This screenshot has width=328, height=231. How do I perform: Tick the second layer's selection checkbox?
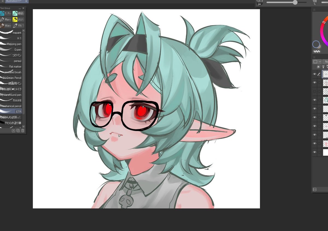pos(319,82)
